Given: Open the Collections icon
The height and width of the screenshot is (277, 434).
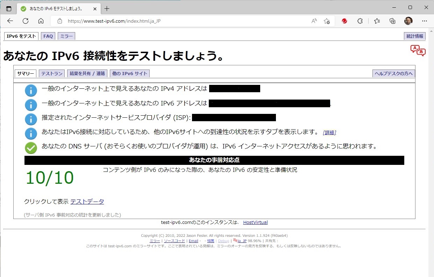Looking at the screenshot, I should 393,21.
